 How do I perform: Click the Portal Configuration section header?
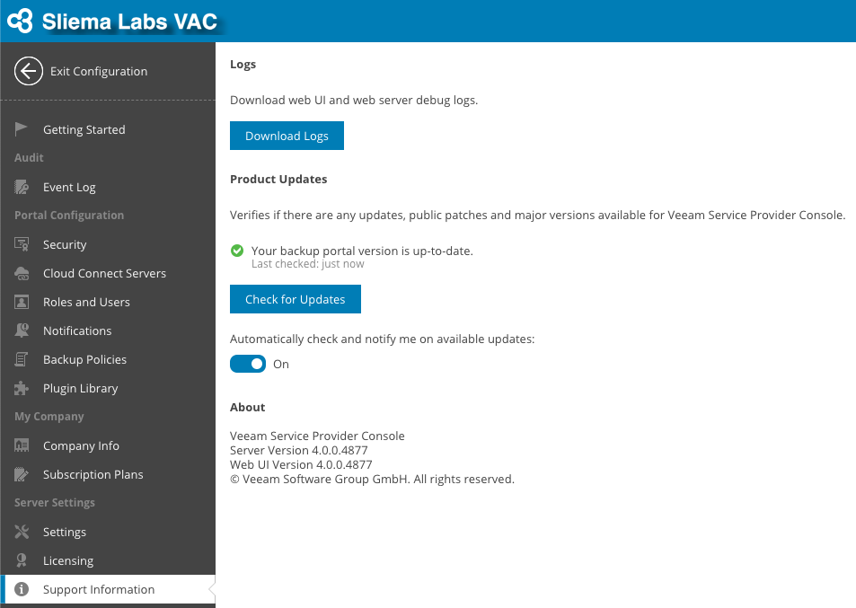[69, 215]
